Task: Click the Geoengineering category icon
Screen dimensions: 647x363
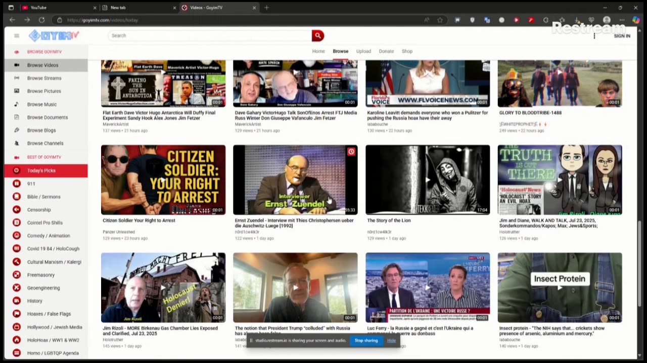Action: coord(17,288)
